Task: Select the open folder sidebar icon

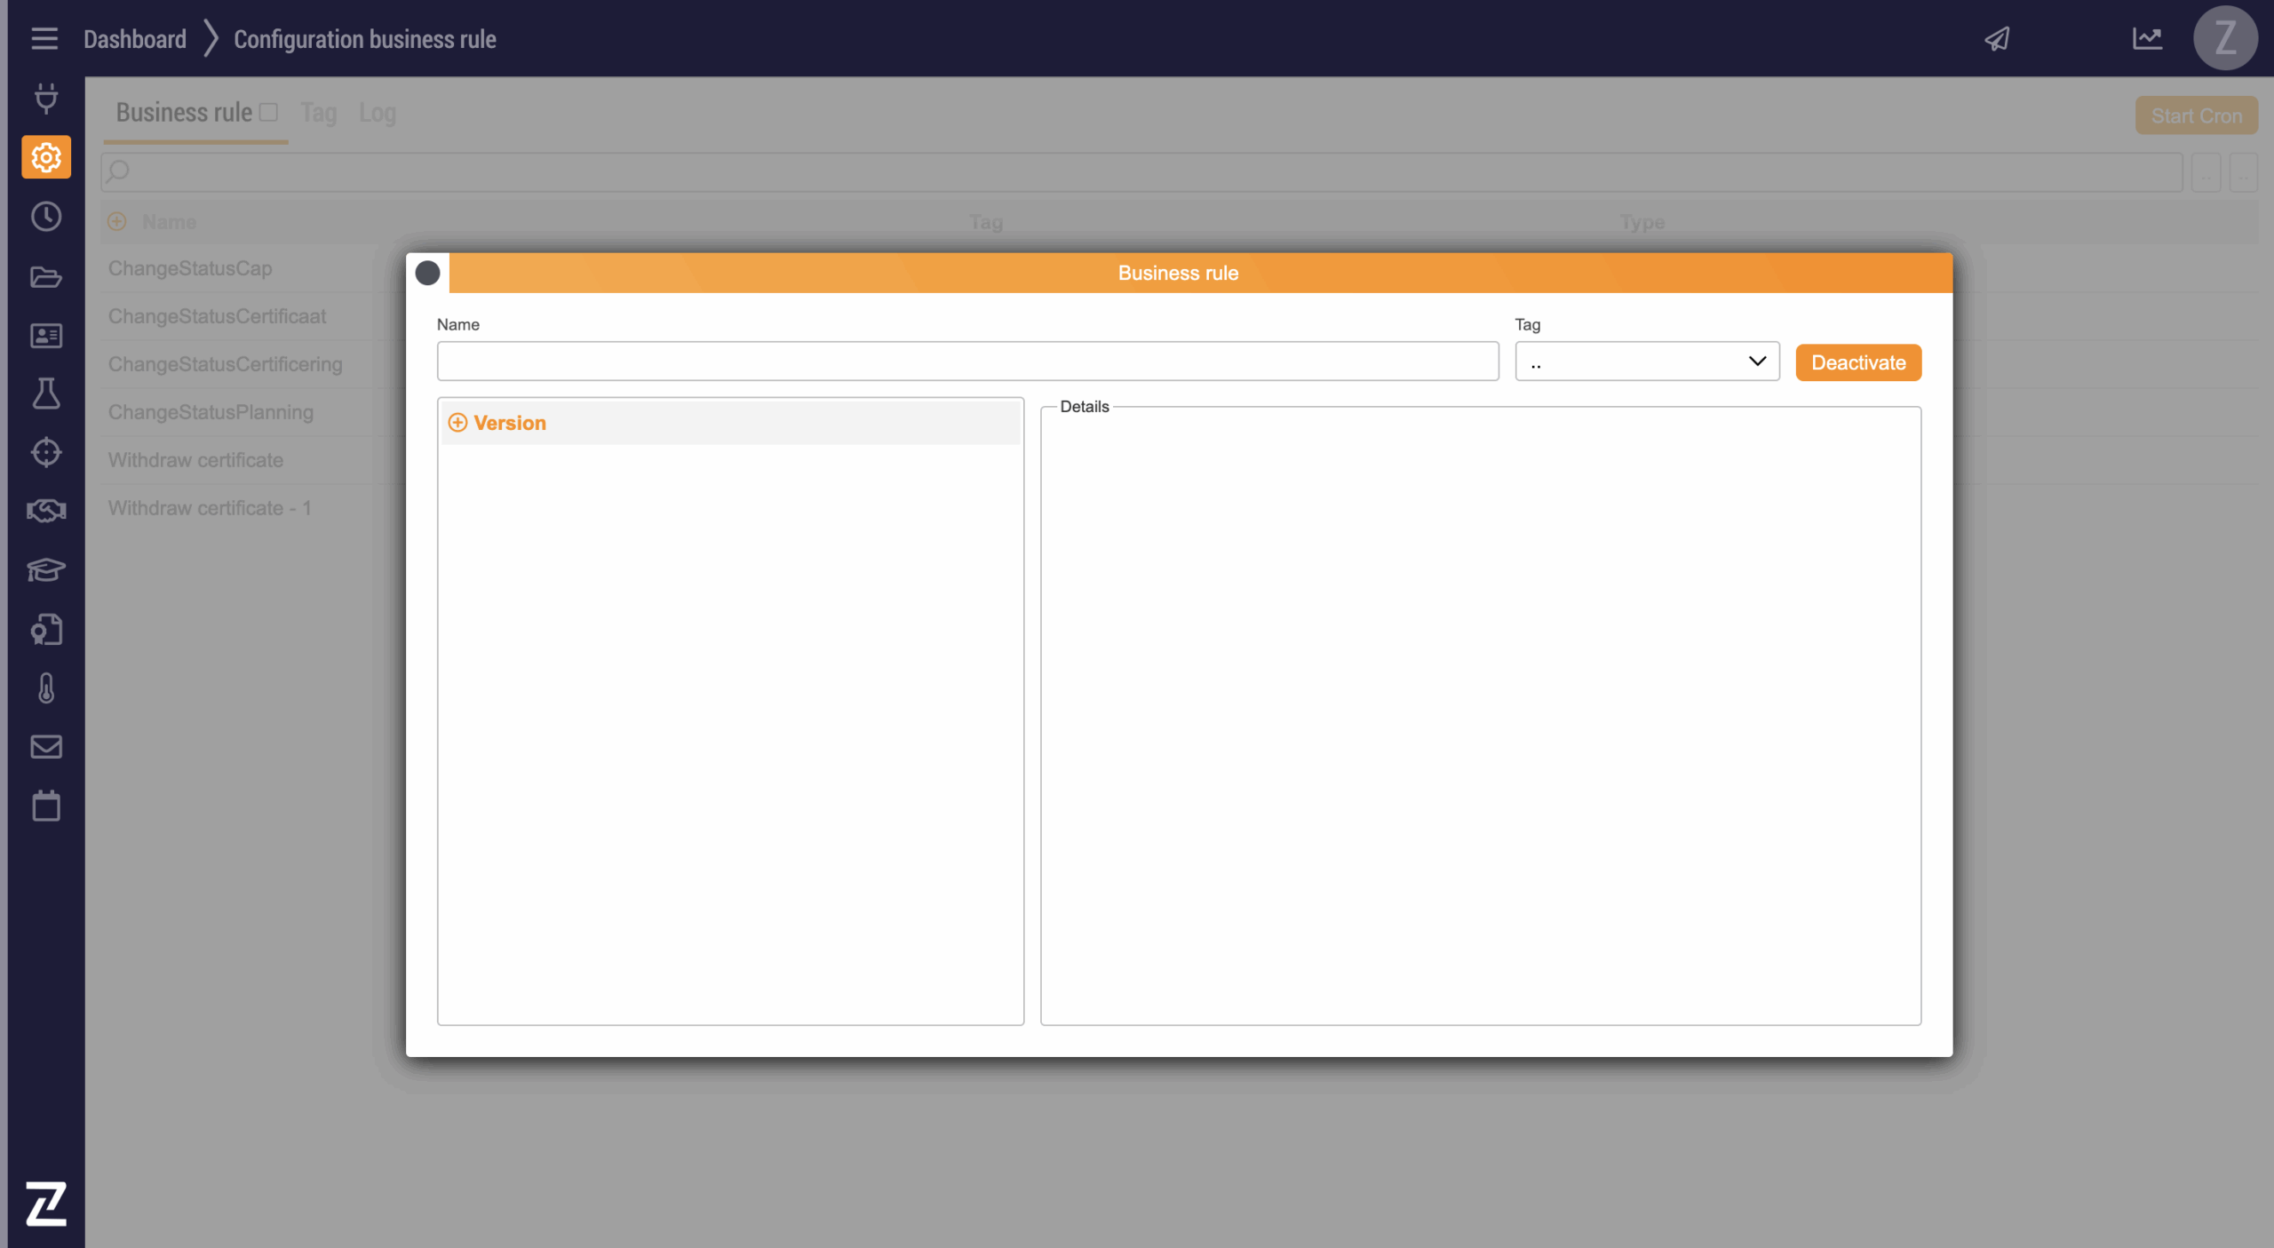Action: 46,277
